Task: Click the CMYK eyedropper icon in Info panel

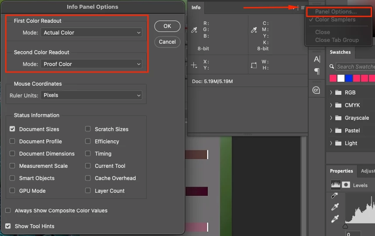Action: pos(254,30)
